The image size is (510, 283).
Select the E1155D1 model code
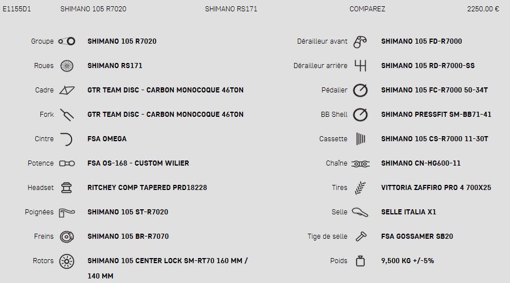pos(16,9)
